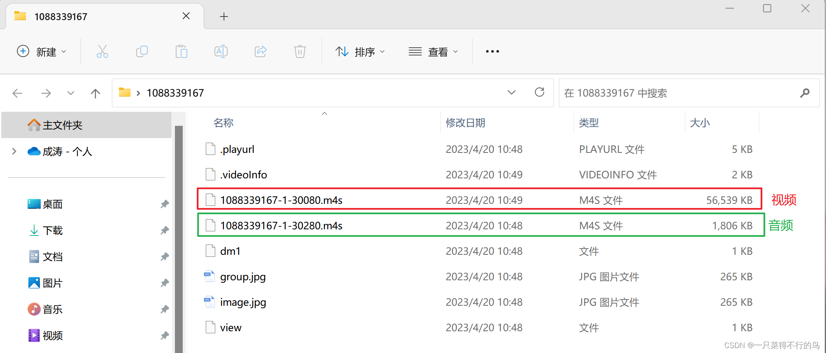Expand the 成涛 - 个人 OneDrive tree

14,151
